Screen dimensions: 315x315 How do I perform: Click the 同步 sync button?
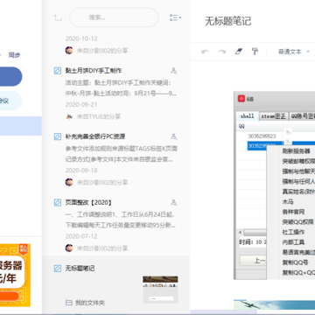[14, 55]
